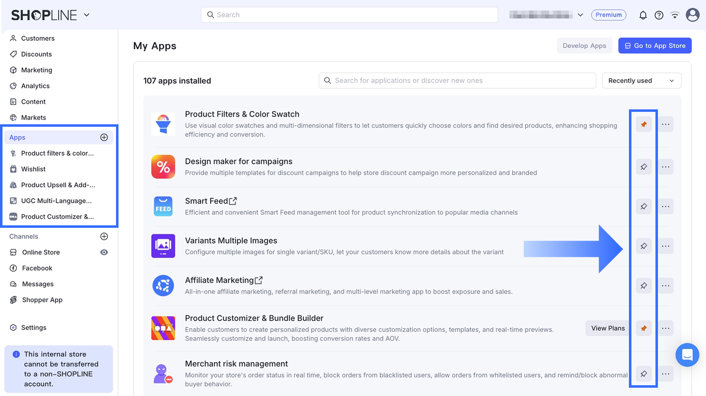Click the wifi status icon in header
The width and height of the screenshot is (706, 396).
(675, 15)
